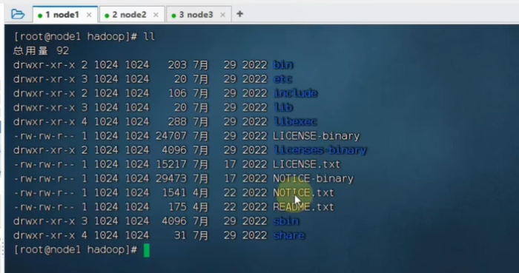Image resolution: width=519 pixels, height=273 pixels.
Task: Click the bin directory name
Action: (x=283, y=64)
